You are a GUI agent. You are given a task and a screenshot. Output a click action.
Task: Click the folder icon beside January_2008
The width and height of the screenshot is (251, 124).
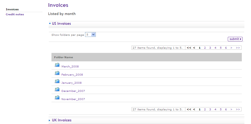[57, 82]
